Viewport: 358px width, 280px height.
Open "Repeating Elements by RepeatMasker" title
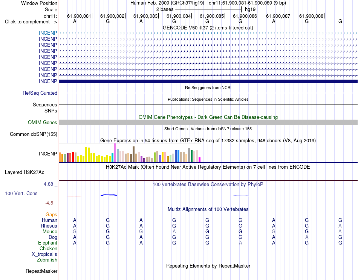tap(208, 266)
